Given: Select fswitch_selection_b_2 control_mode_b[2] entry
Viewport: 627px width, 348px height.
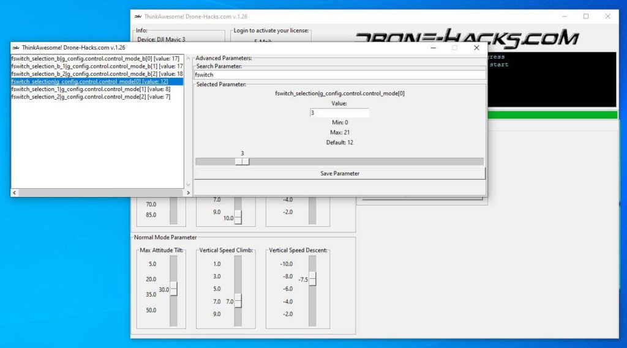Looking at the screenshot, I should click(x=97, y=74).
